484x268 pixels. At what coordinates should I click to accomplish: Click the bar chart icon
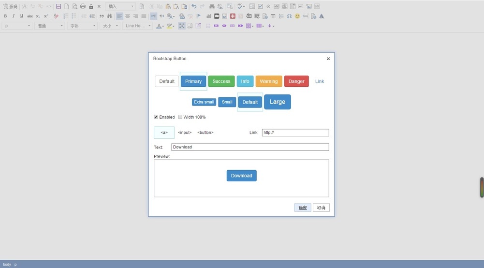pyautogui.click(x=208, y=16)
